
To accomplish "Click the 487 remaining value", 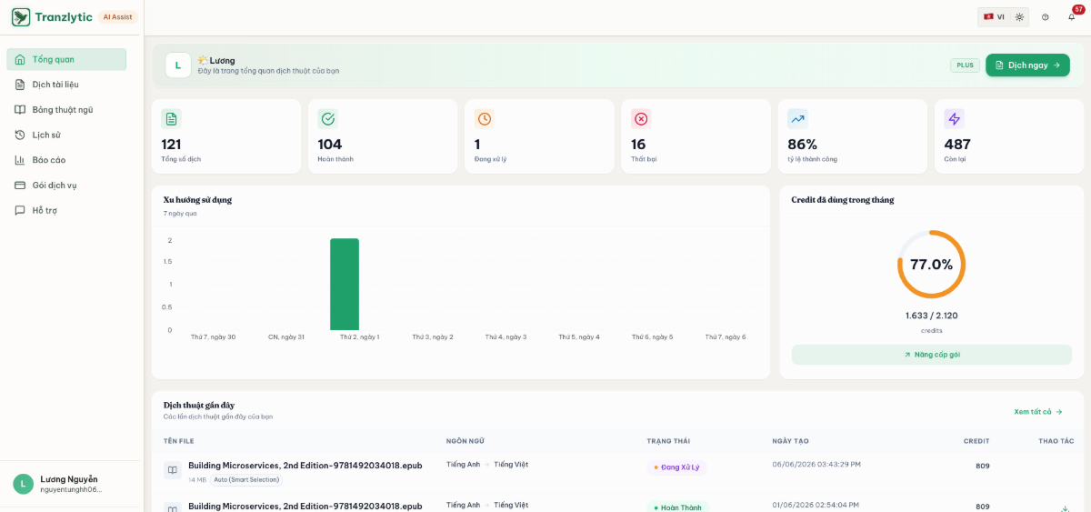I will 957,144.
